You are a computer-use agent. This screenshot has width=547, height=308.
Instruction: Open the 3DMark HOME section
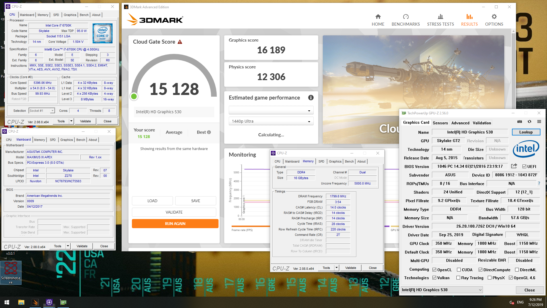(378, 20)
